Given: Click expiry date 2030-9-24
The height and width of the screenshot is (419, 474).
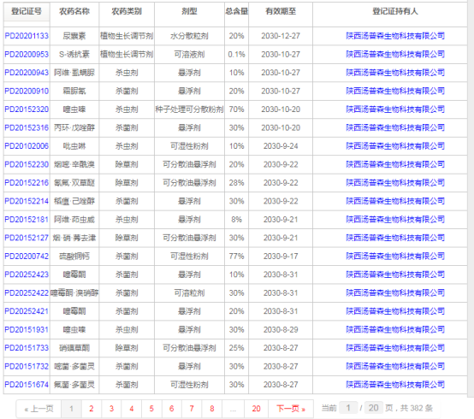Looking at the screenshot, I should click(281, 146).
